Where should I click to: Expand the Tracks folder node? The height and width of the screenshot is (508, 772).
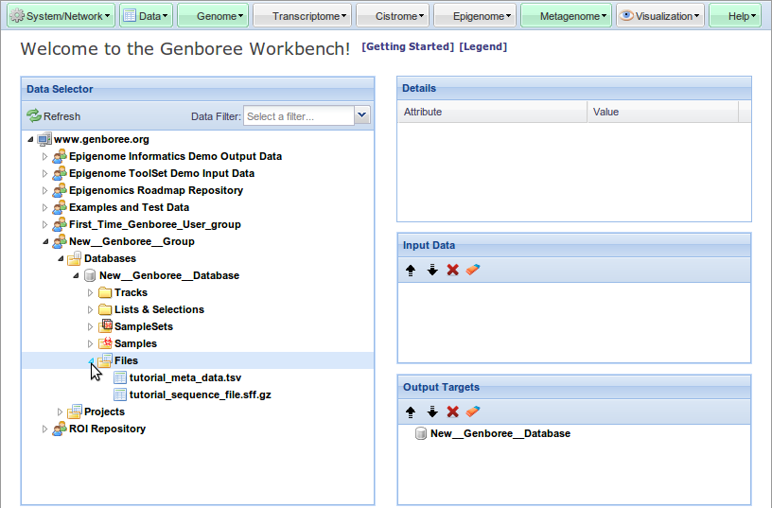point(91,293)
